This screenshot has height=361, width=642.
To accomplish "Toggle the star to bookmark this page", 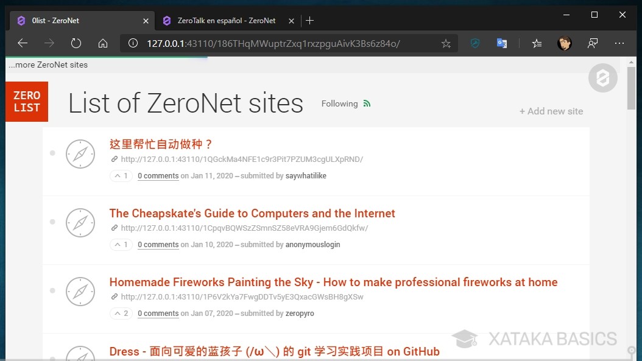I will 446,43.
